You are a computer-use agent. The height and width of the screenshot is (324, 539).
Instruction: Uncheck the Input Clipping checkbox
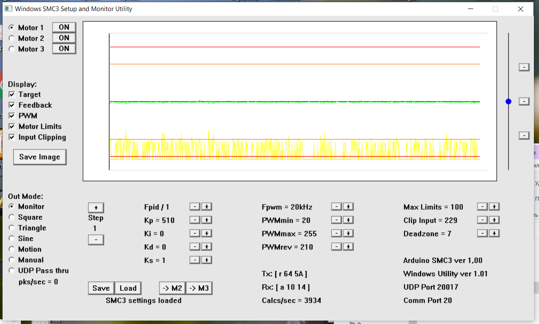[12, 137]
